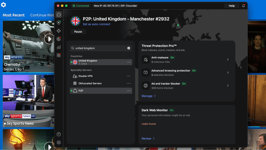Image resolution: width=266 pixels, height=150 pixels.
Task: Open Sky settings gear in background window
Action: point(3,5)
